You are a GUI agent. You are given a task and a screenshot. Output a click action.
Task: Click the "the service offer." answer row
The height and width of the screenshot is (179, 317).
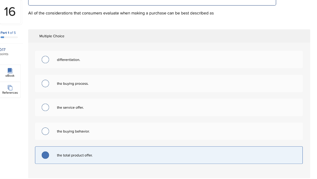(169, 107)
